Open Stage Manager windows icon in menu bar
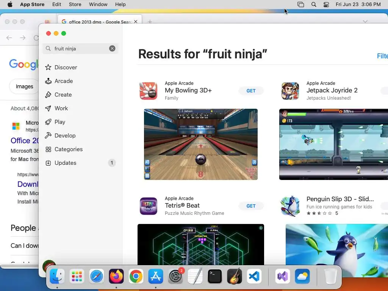This screenshot has height=291, width=388. click(300, 5)
